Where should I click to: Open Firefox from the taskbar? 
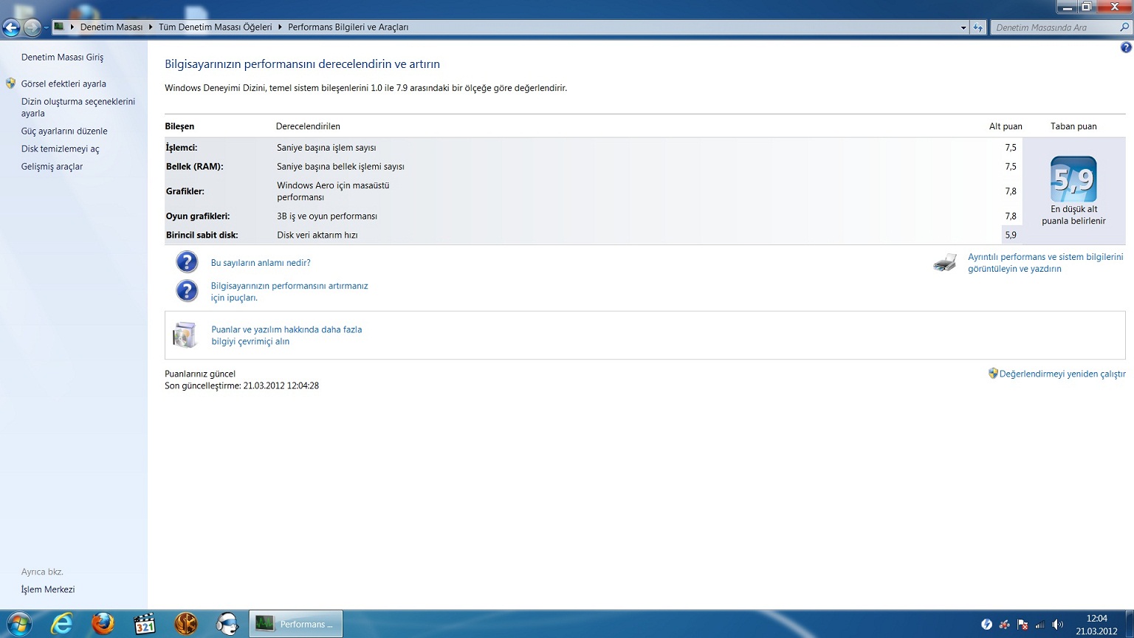(x=103, y=624)
